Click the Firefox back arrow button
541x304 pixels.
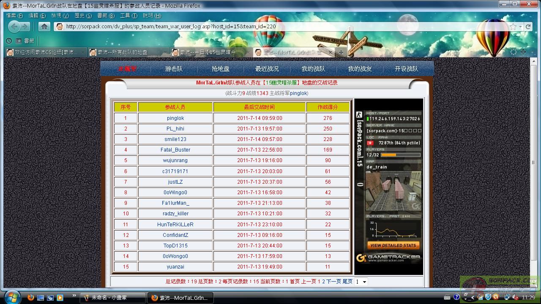(x=14, y=27)
